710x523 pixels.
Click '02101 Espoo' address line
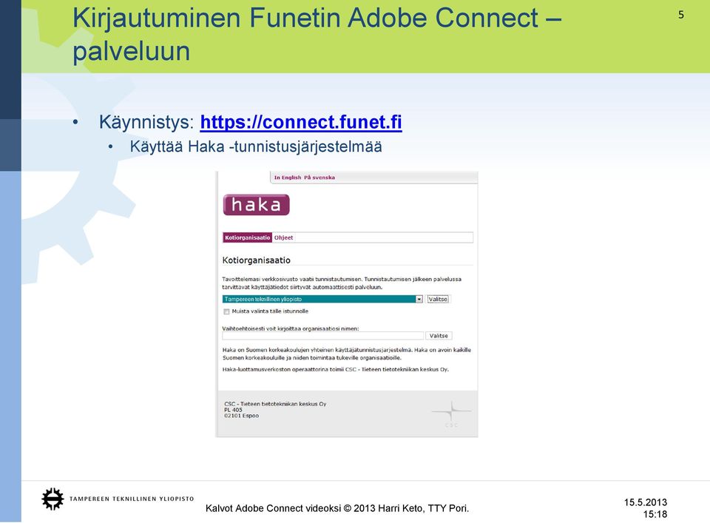coord(241,416)
